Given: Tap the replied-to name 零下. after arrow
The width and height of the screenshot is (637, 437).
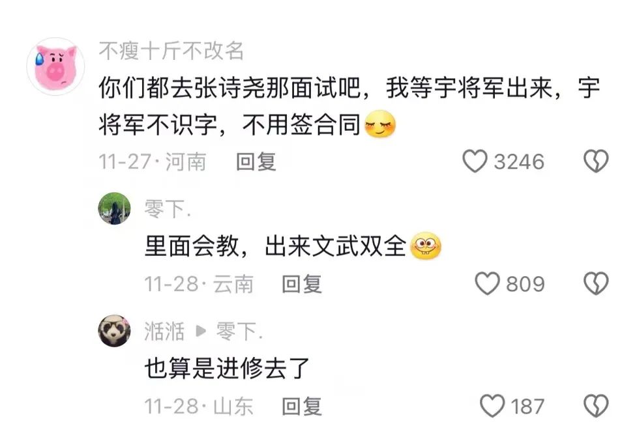Looking at the screenshot, I should click(x=239, y=331).
